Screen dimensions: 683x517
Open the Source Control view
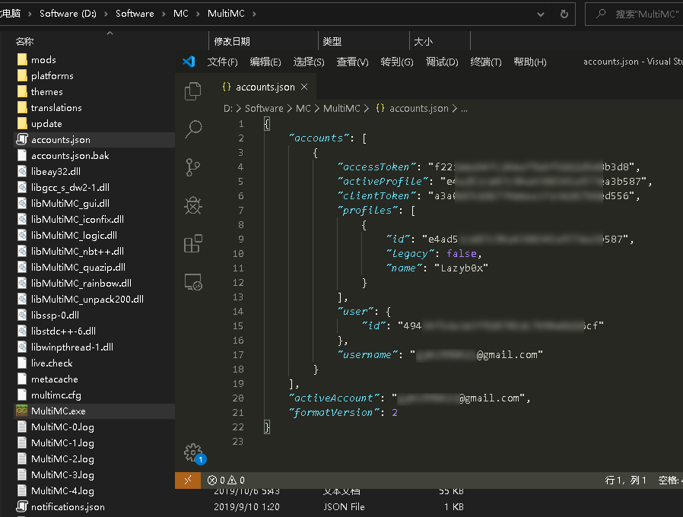coord(193,167)
